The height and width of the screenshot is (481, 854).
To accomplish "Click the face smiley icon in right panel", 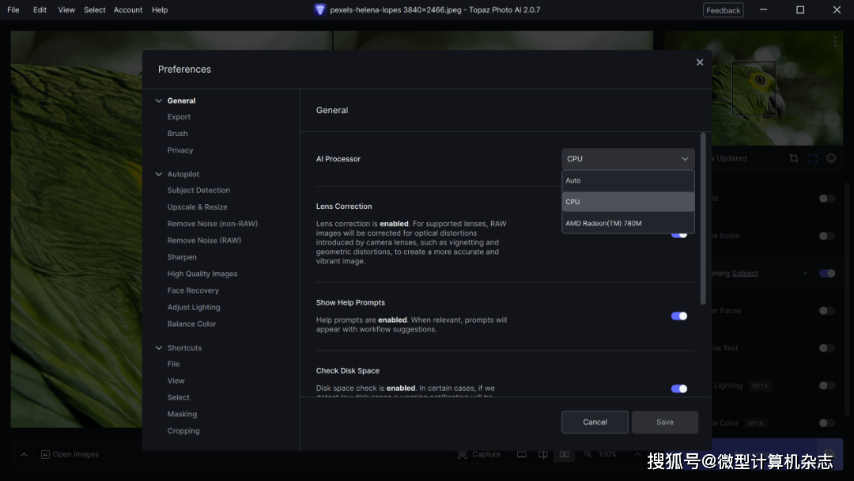I will (x=831, y=158).
